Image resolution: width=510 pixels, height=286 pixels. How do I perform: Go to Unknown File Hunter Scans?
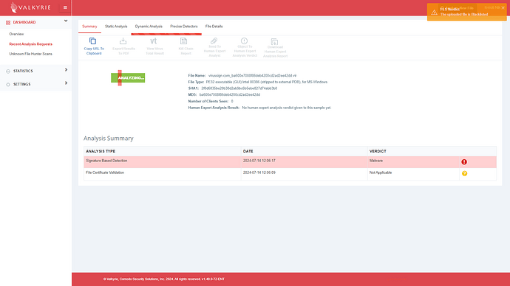tap(30, 54)
